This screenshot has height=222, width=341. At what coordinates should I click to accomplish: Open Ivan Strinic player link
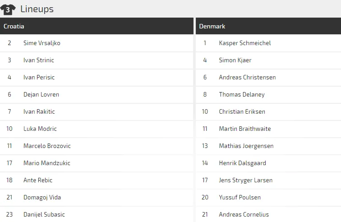[39, 60]
